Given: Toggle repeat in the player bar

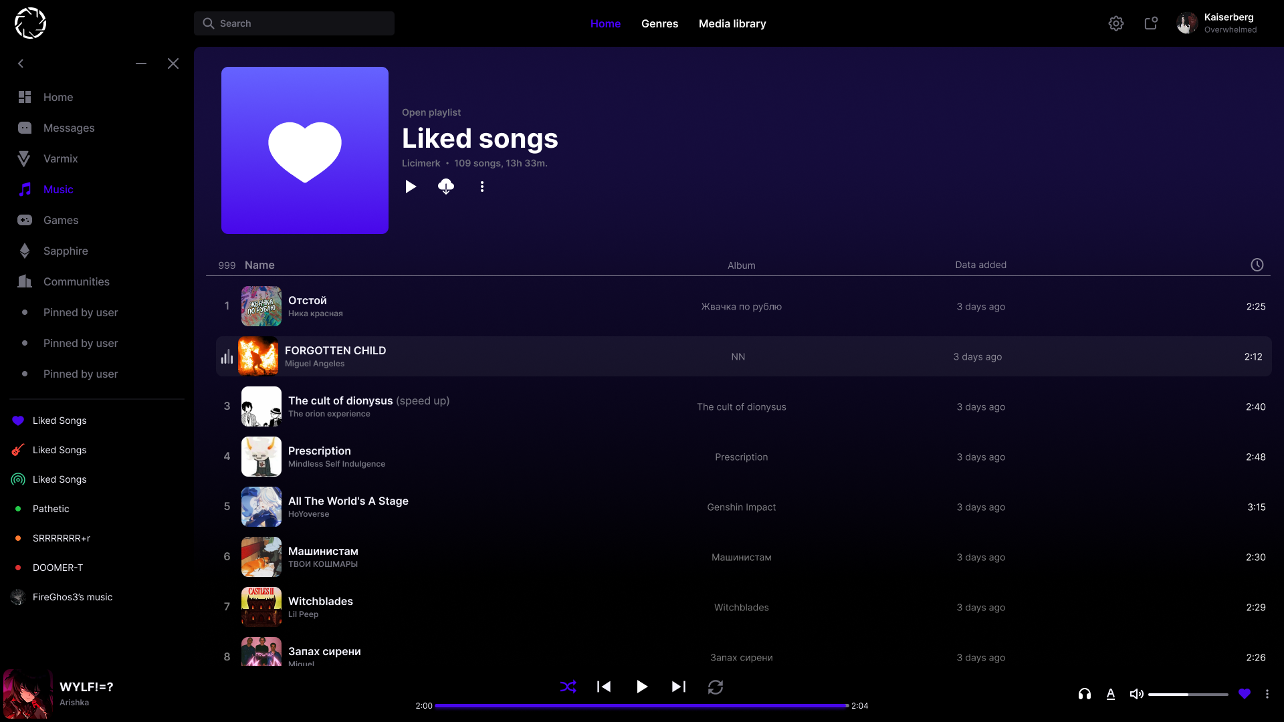Looking at the screenshot, I should (715, 687).
